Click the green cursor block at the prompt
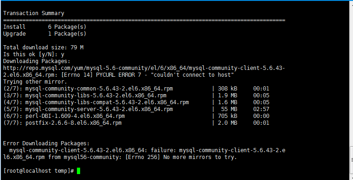 click(x=78, y=171)
